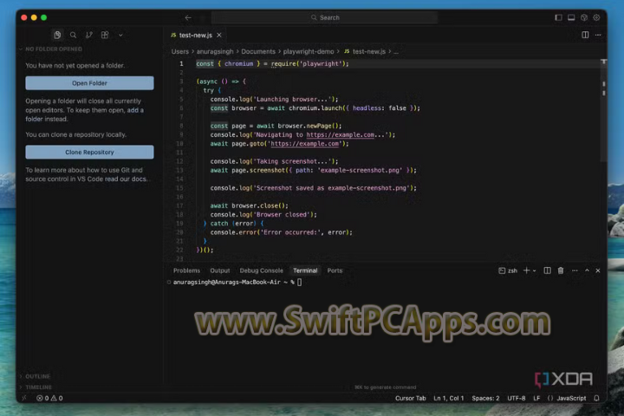Open the notifications bell icon
This screenshot has height=416, width=624.
596,398
